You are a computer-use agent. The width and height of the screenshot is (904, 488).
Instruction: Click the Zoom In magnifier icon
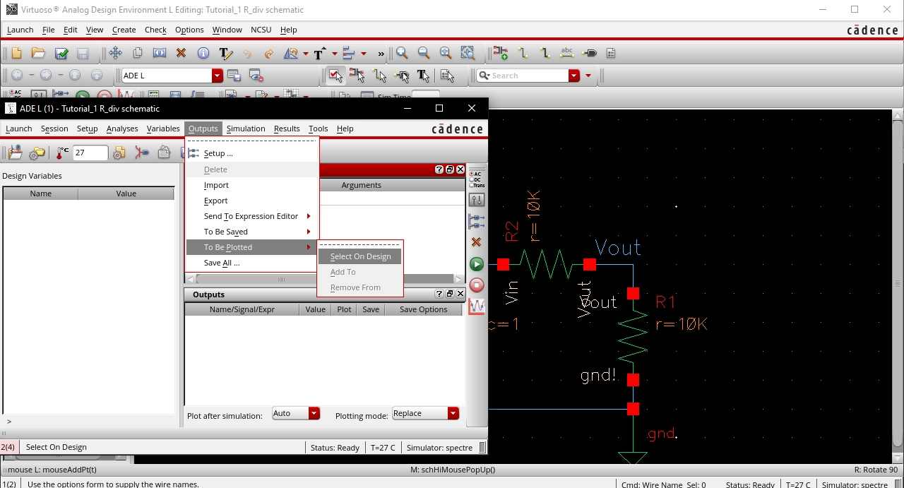(x=402, y=54)
